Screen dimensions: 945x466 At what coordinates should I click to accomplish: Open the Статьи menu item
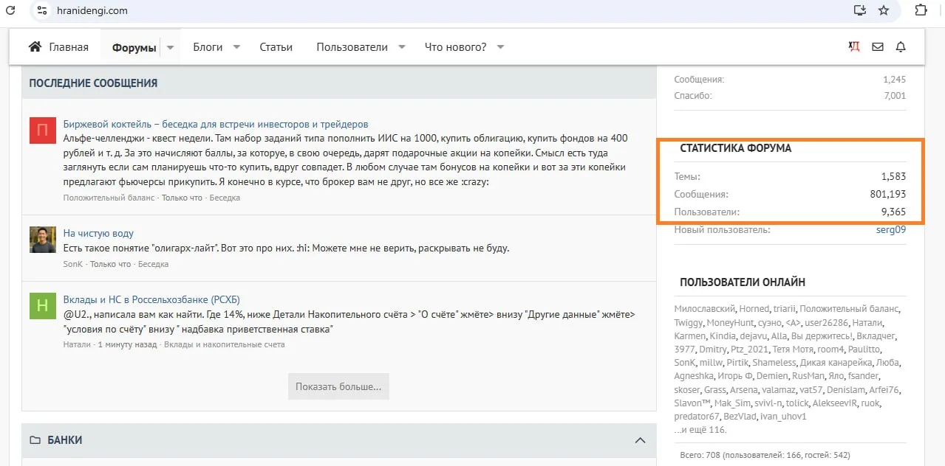coord(276,47)
